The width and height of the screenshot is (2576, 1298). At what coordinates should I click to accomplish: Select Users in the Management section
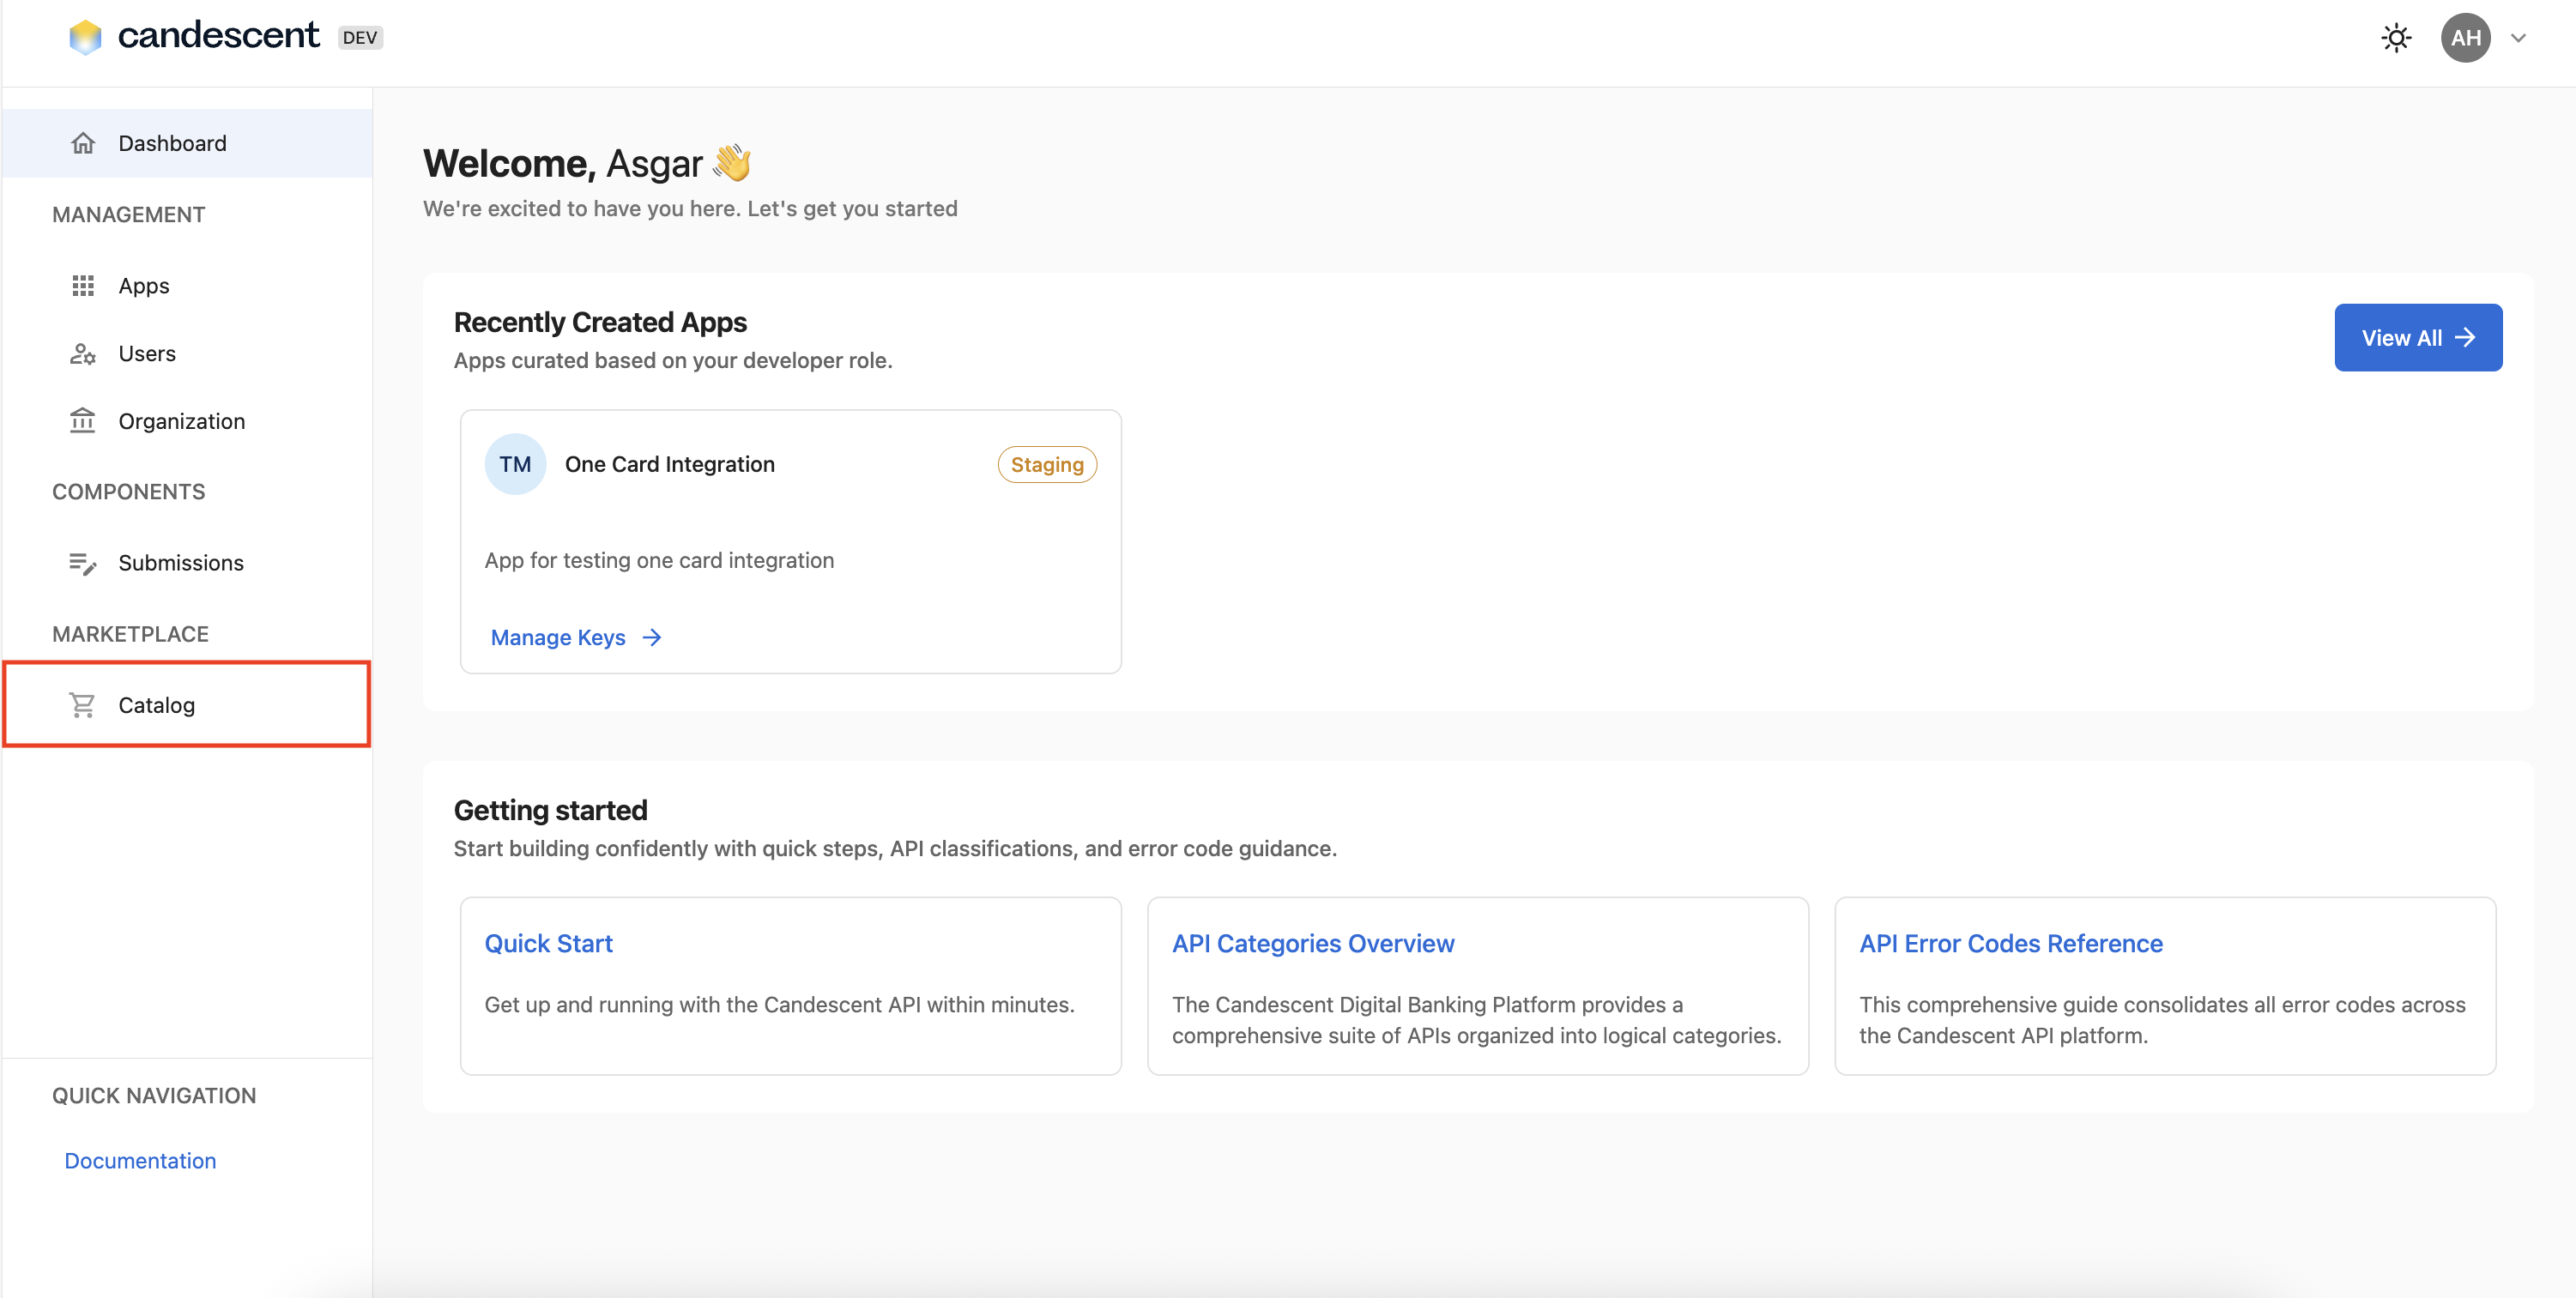147,353
